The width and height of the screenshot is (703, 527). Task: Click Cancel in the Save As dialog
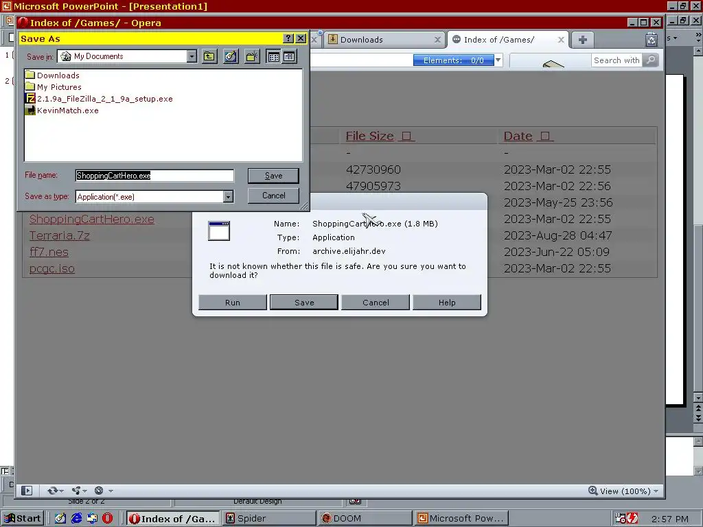click(x=273, y=196)
